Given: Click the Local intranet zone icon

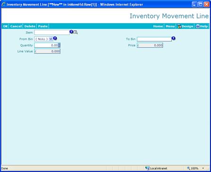Looking at the screenshot, I should click(147, 168).
